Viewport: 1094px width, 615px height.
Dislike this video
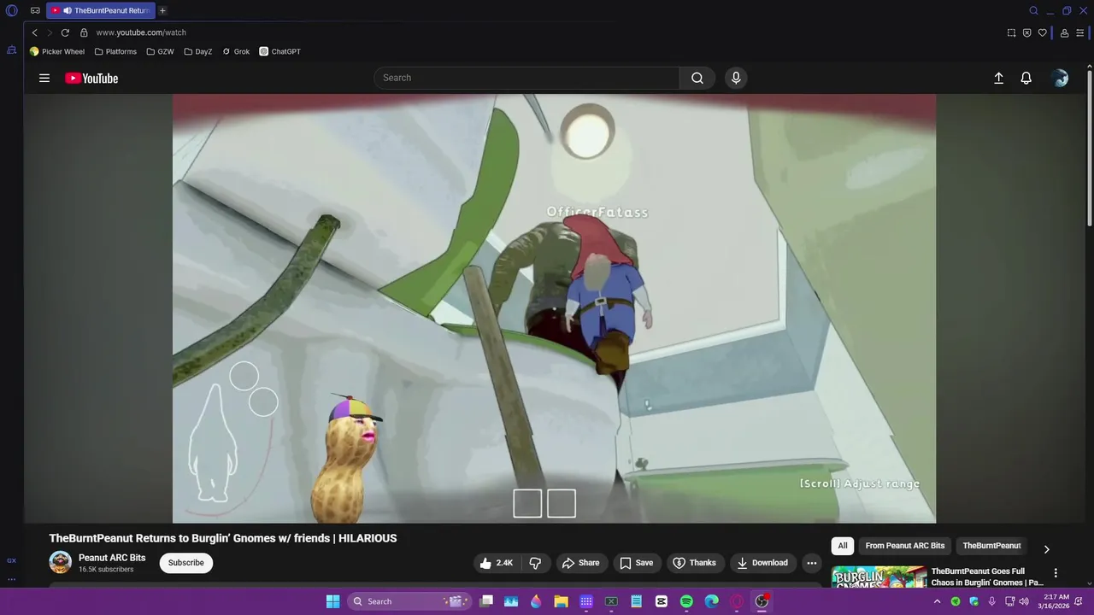[535, 563]
